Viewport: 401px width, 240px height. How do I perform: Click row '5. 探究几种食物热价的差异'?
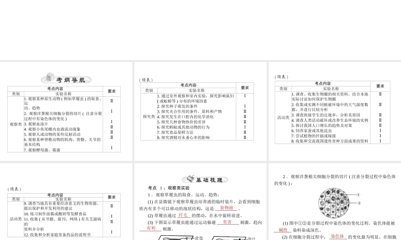[182, 122]
